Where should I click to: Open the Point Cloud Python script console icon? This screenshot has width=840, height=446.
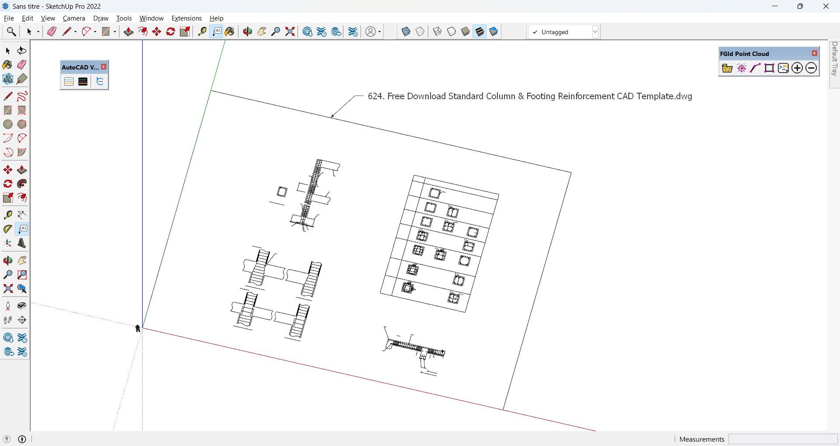coord(784,68)
